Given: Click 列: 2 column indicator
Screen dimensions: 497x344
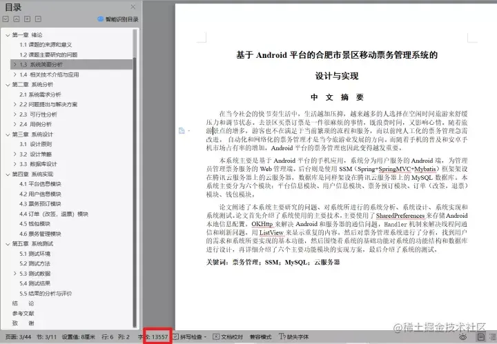Looking at the screenshot, I should coord(124,337).
